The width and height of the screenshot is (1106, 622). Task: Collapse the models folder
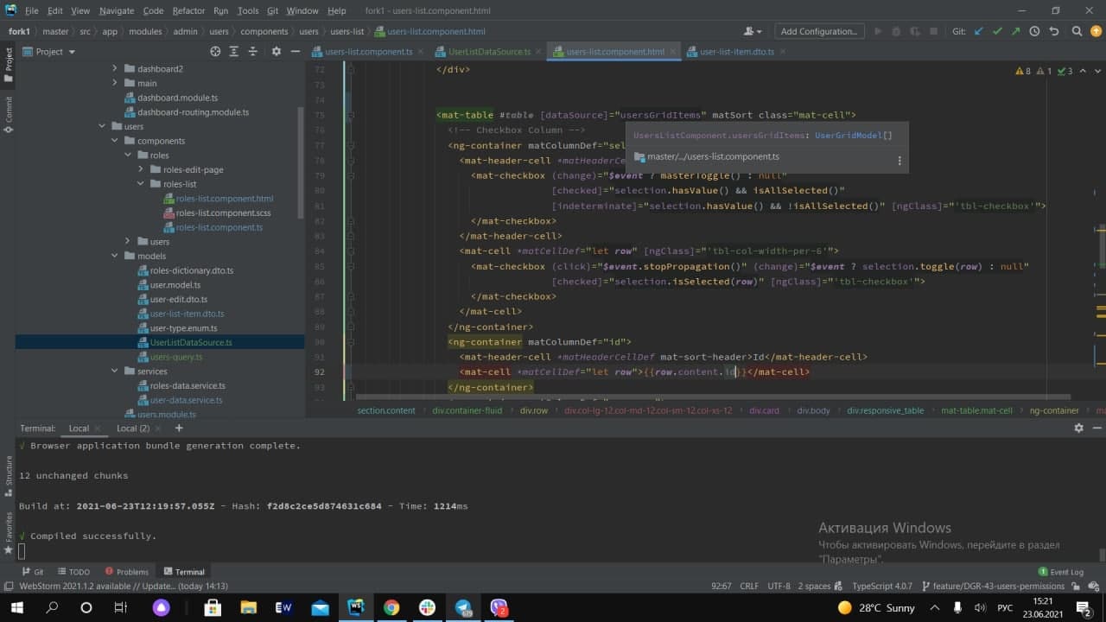(115, 257)
